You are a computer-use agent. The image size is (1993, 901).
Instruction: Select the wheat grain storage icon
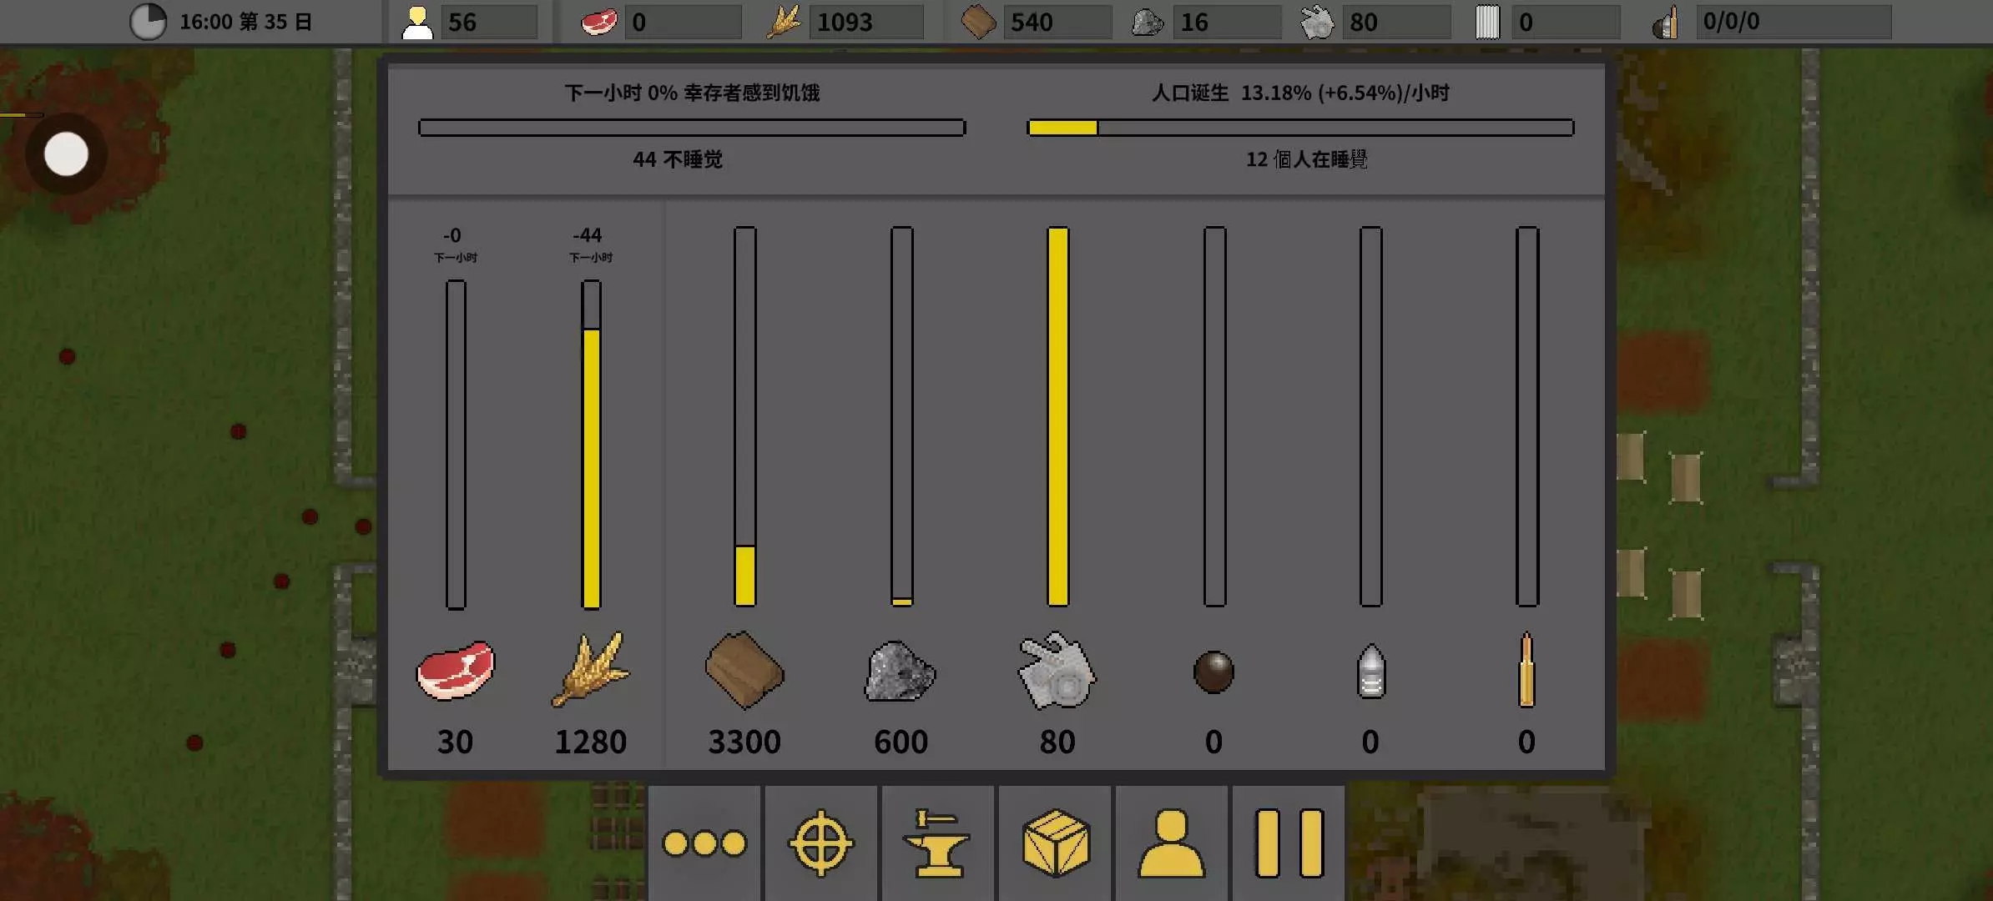coord(590,670)
